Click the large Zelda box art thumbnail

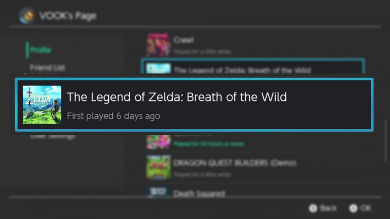point(42,105)
